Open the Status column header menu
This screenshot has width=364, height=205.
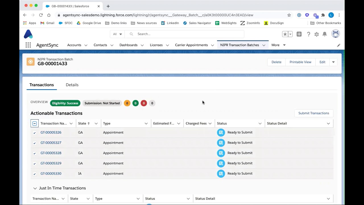pos(260,124)
